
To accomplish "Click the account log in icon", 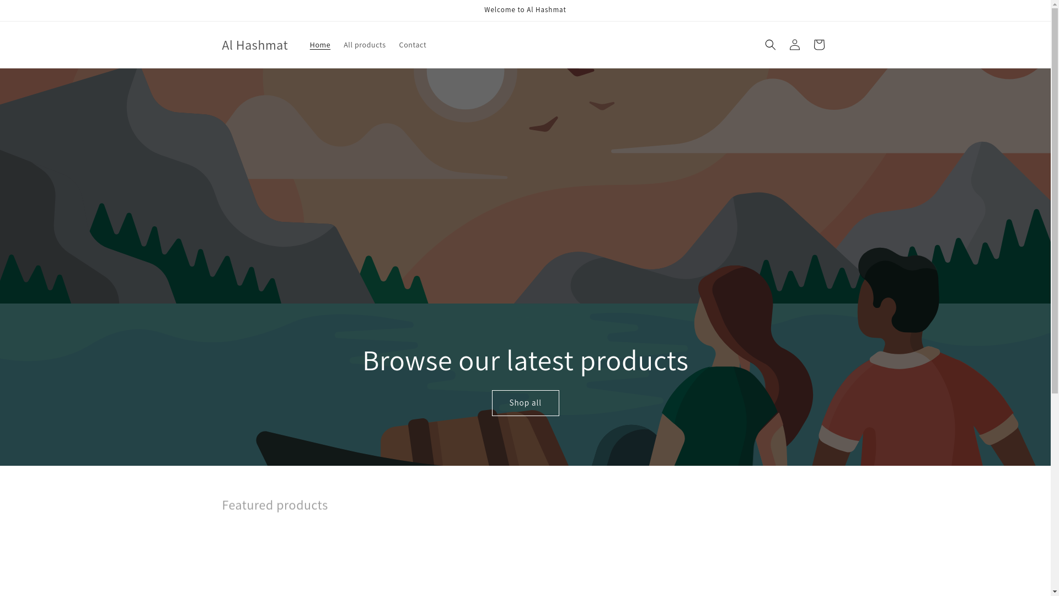I will (x=794, y=45).
